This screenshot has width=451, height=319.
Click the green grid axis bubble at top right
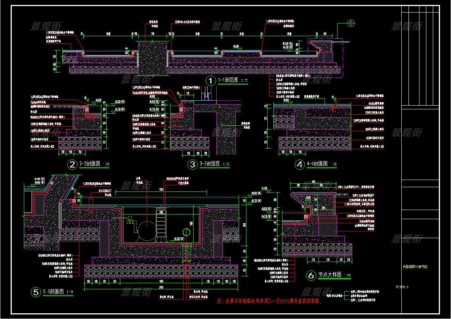[x=351, y=24]
